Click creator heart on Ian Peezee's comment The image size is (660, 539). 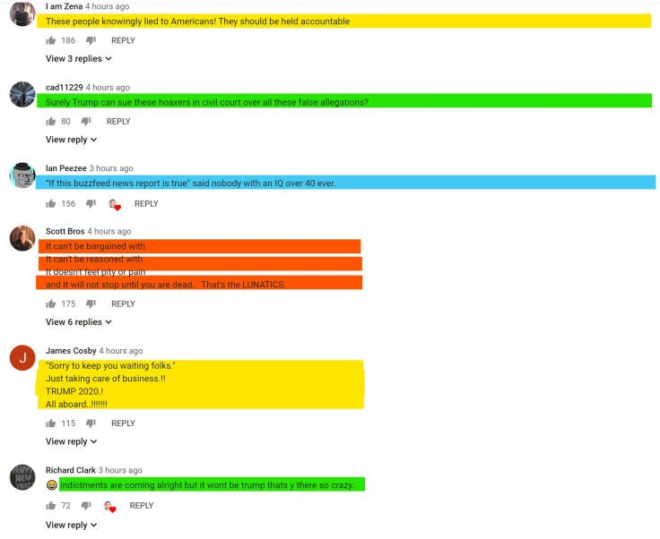[x=114, y=204]
